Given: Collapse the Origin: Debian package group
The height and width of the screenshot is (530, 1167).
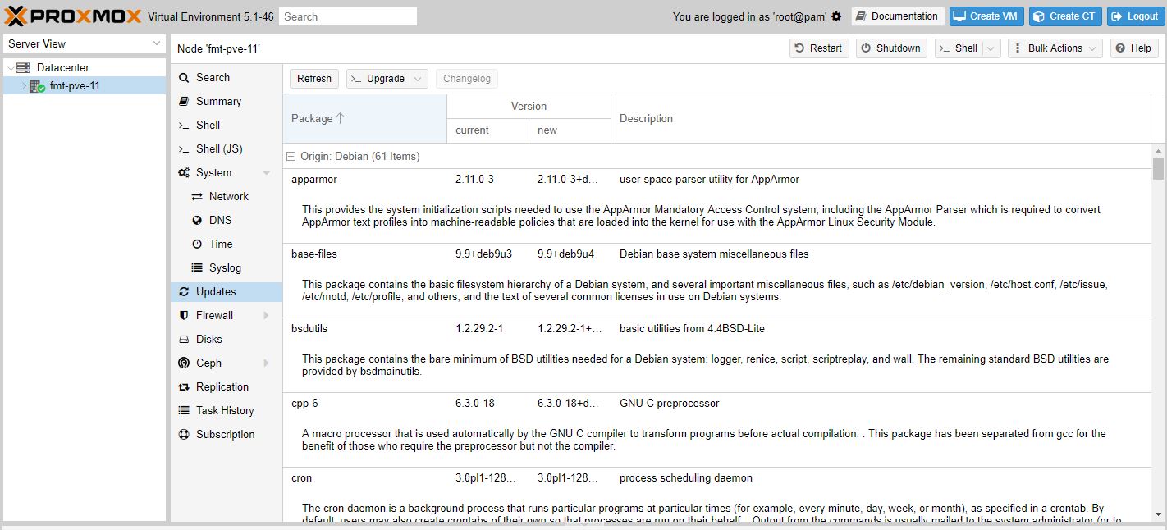Looking at the screenshot, I should pos(291,157).
